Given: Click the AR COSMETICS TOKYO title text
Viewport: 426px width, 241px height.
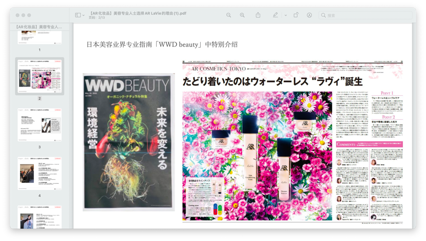Looking at the screenshot, I should pyautogui.click(x=219, y=69).
